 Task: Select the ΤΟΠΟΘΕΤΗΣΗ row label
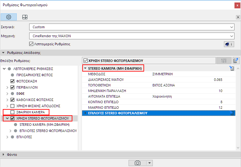99,85
